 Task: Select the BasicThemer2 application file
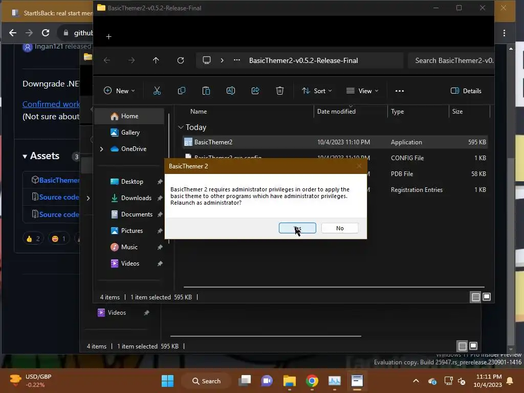pos(335,142)
